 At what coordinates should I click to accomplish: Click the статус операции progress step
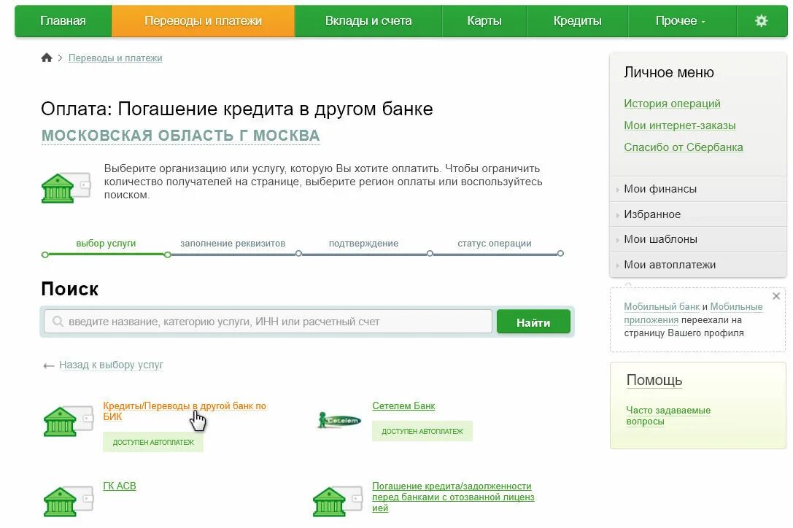tap(495, 244)
